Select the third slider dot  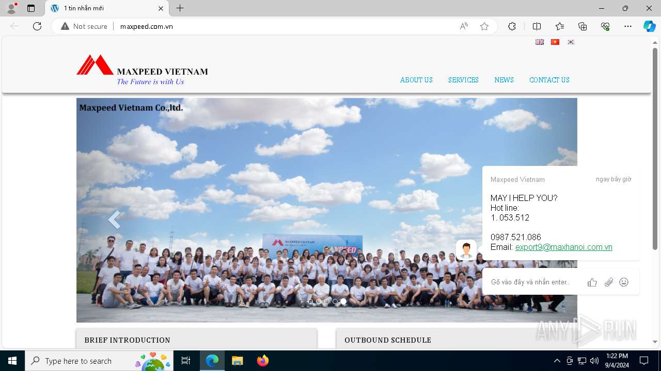click(327, 301)
